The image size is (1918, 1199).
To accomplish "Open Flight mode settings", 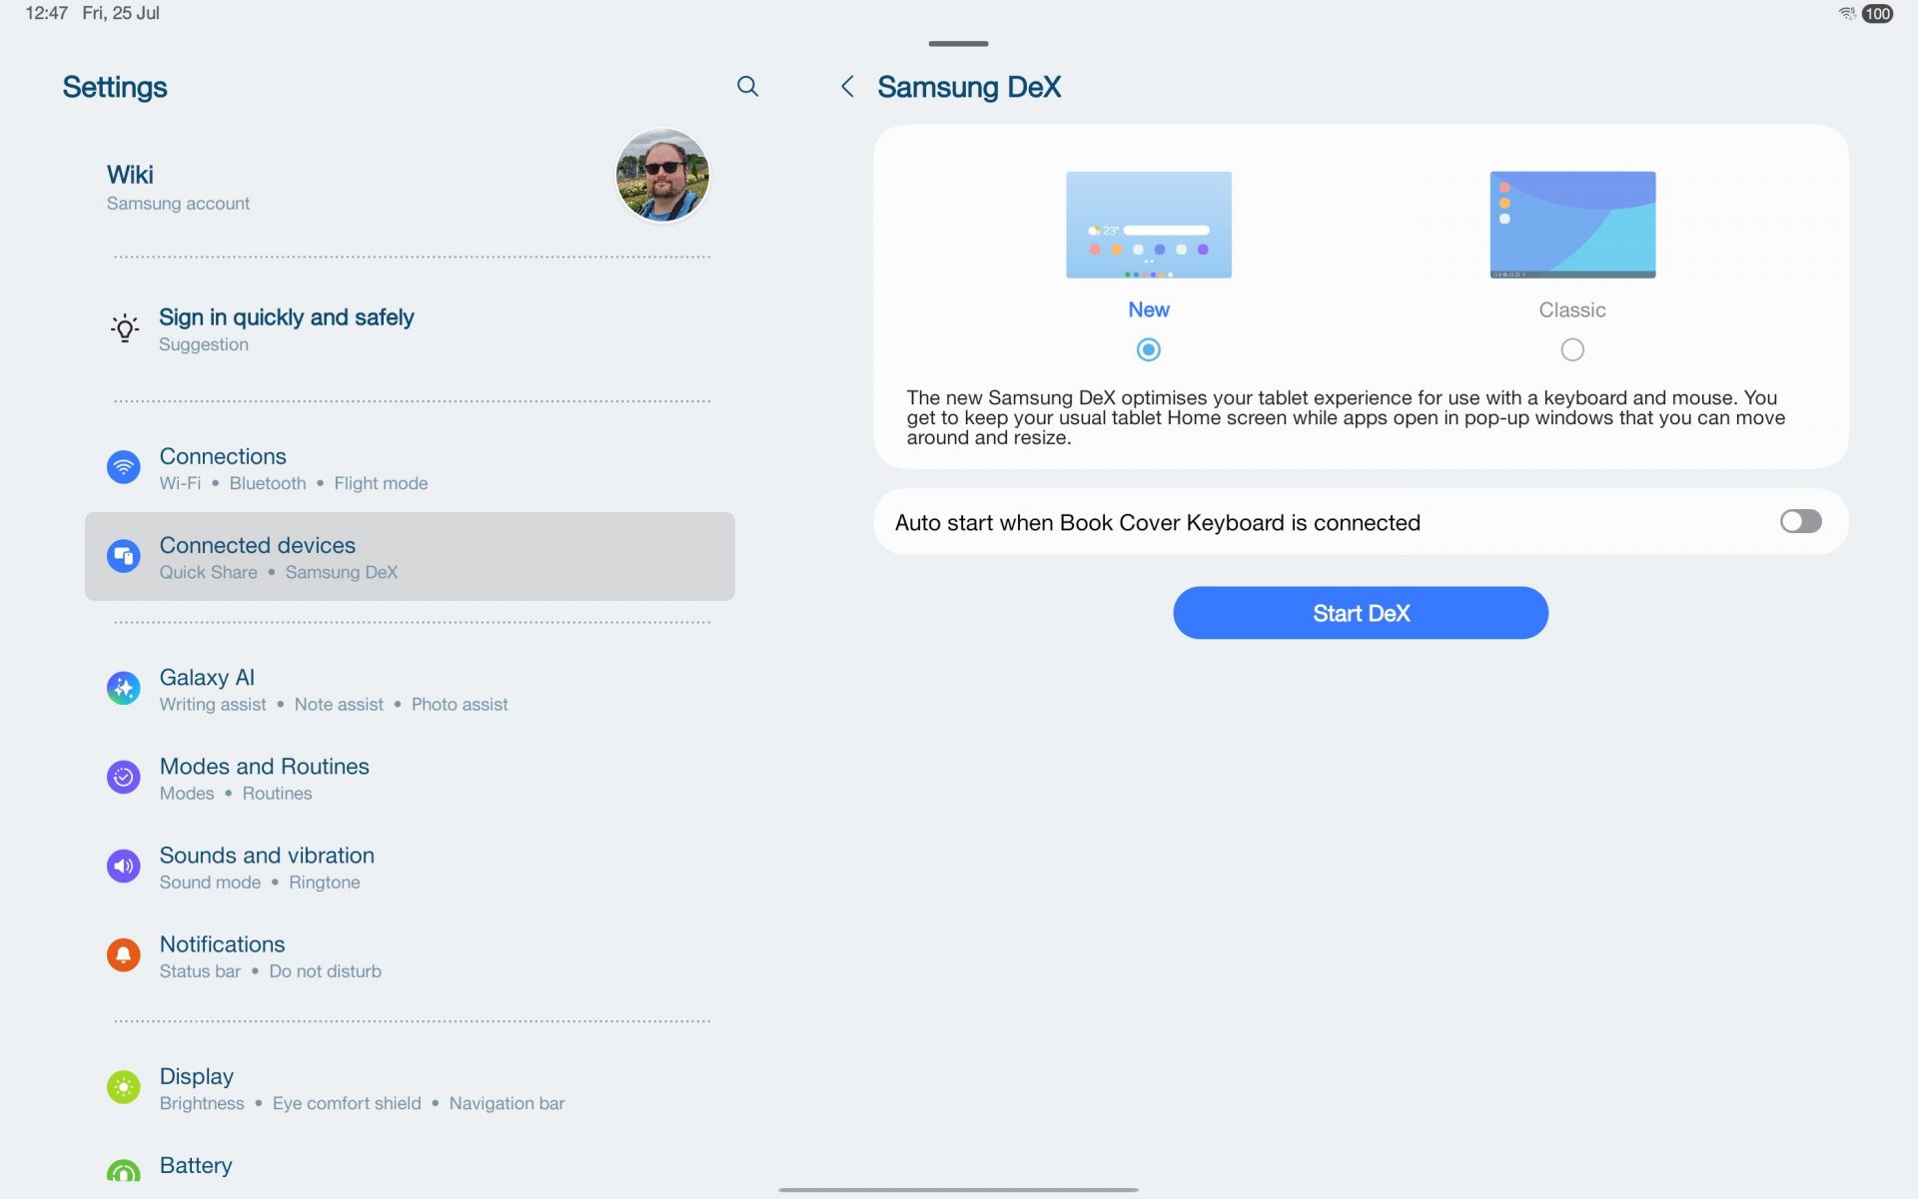I will click(381, 483).
